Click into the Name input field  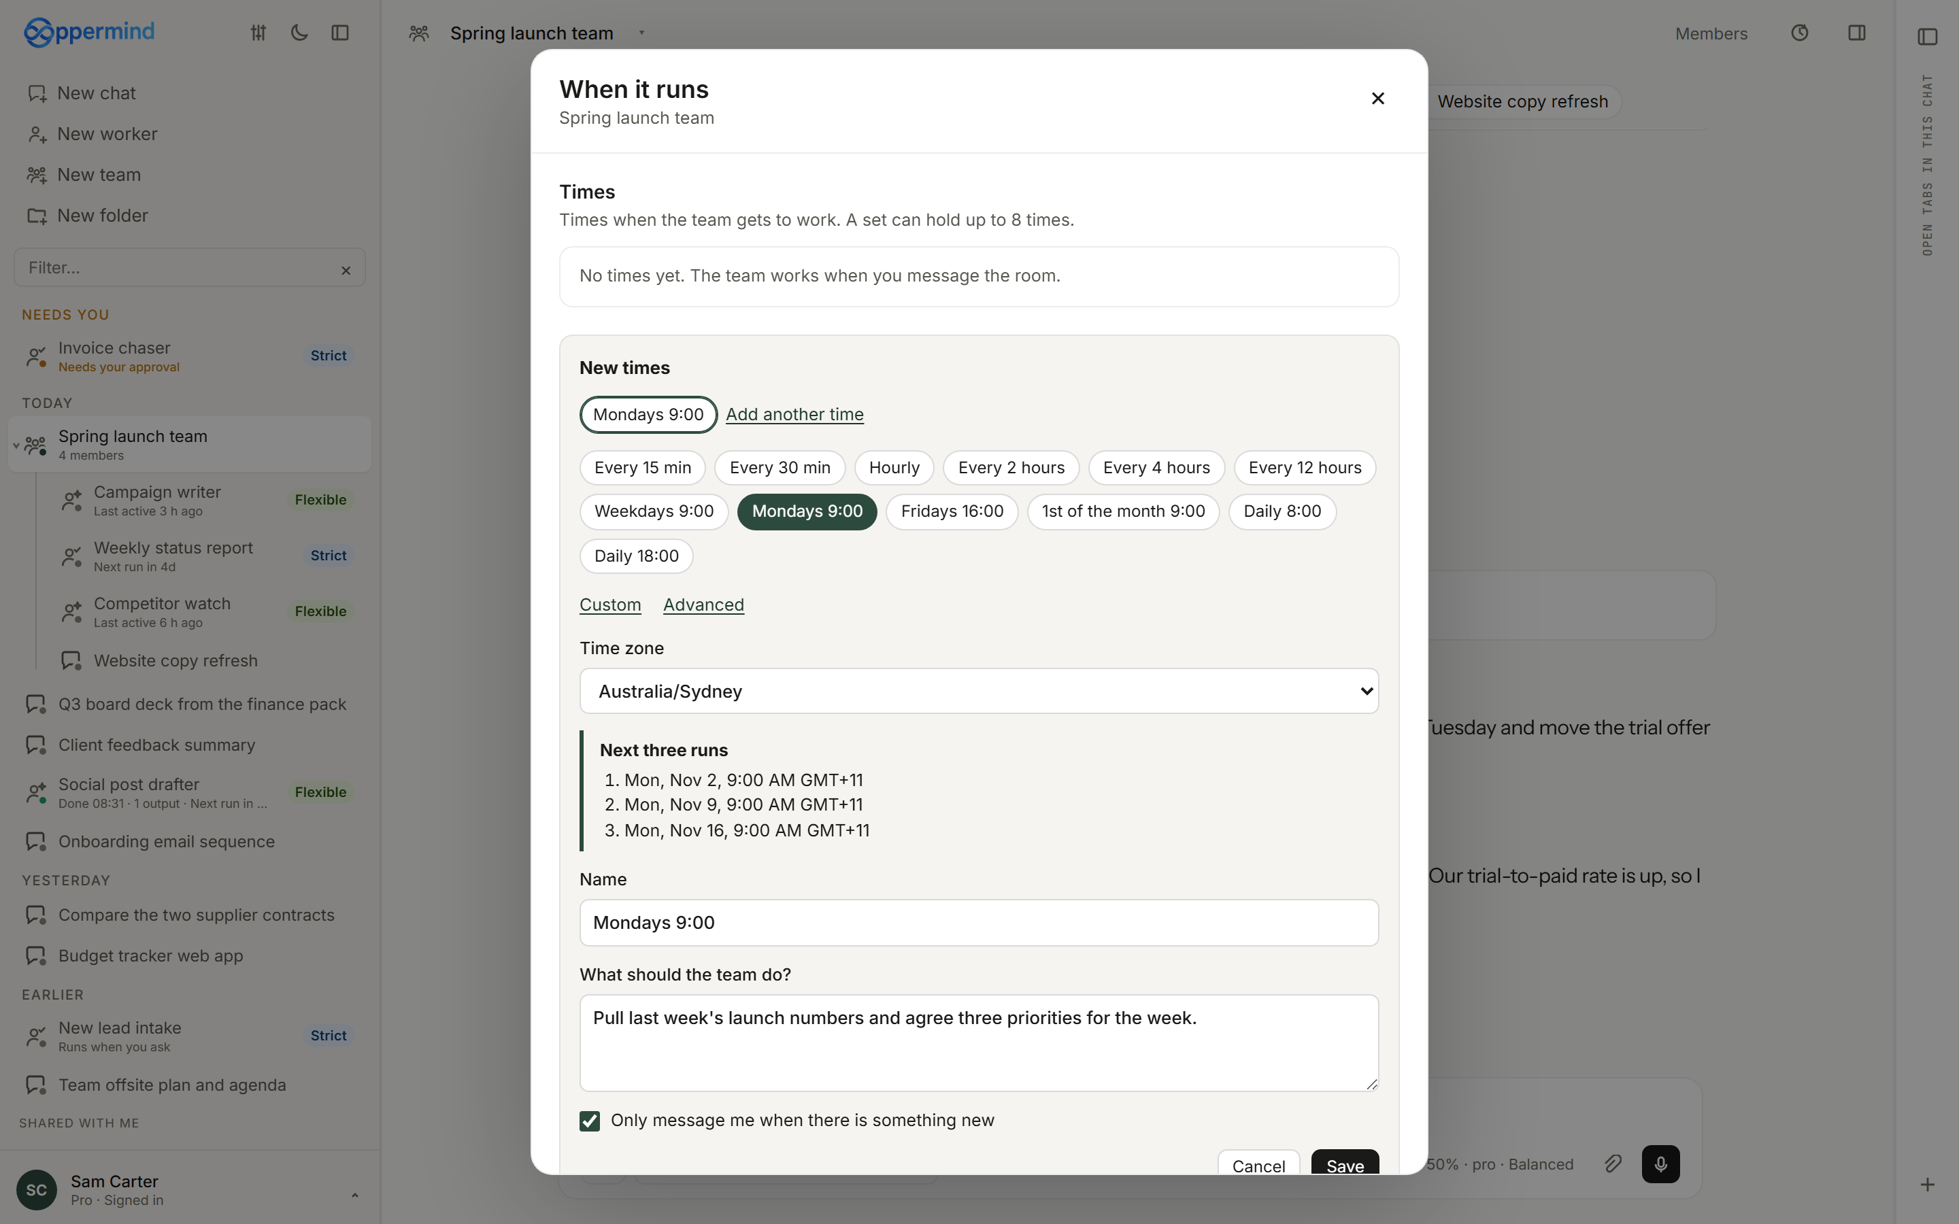pos(979,923)
